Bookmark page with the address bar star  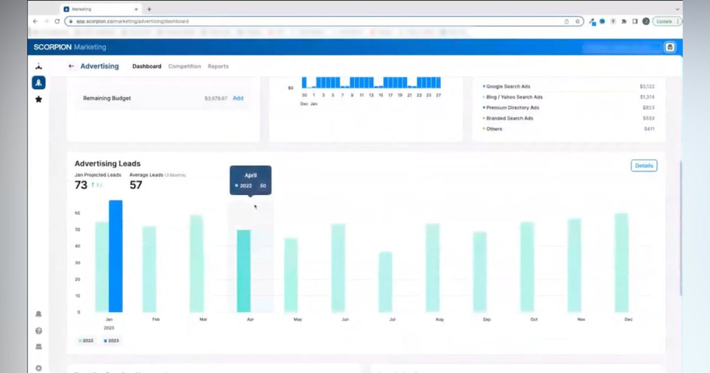[578, 21]
